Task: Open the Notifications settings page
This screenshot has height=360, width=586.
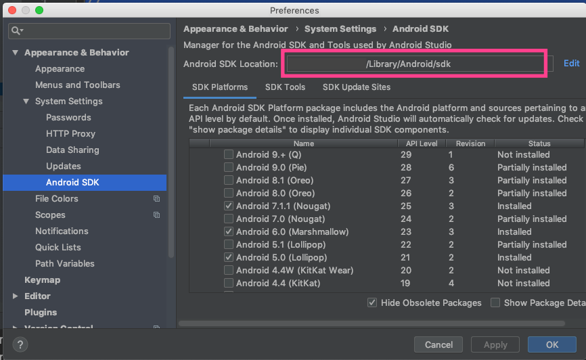Action: (x=62, y=231)
